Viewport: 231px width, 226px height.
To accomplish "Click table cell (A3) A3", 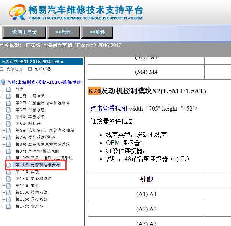I will click(146, 222).
